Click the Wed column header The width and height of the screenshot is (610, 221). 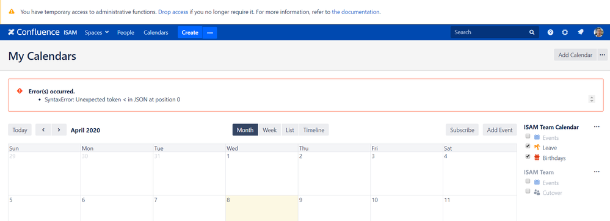tap(262, 148)
